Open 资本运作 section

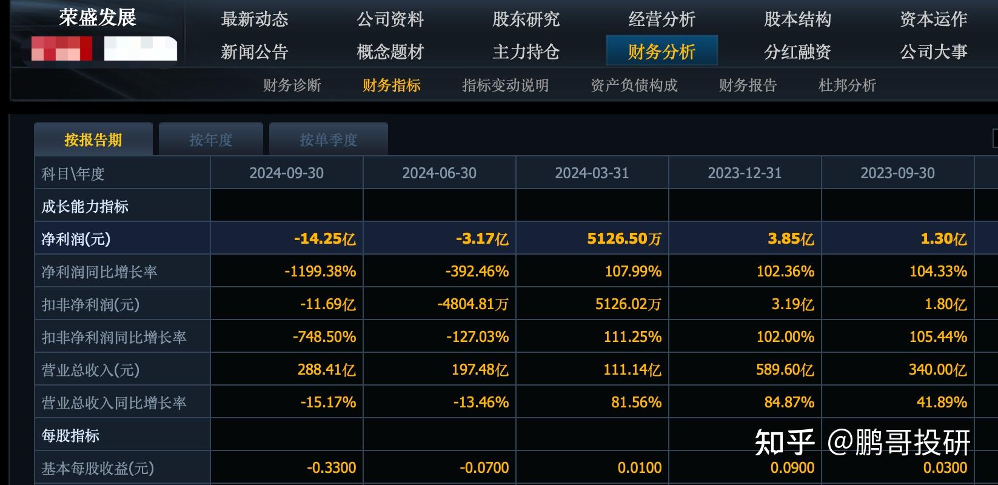(x=933, y=19)
